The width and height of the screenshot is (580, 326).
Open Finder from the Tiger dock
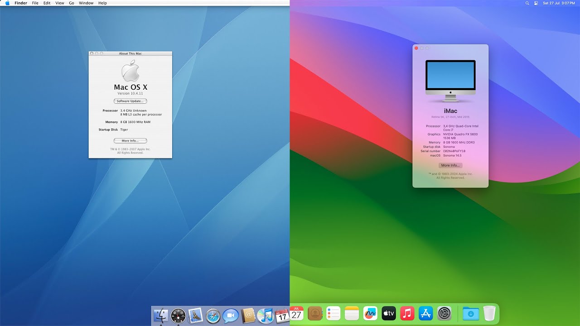tap(161, 315)
